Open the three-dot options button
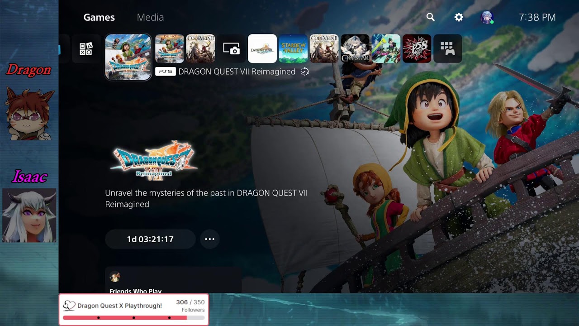 (x=210, y=239)
